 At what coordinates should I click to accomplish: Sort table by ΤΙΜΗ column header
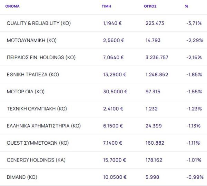[x=107, y=6]
